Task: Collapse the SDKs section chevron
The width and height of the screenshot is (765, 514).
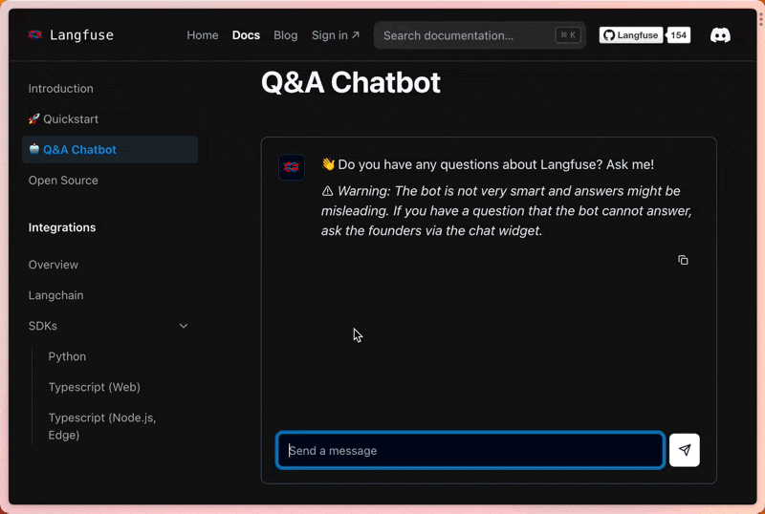Action: 184,326
